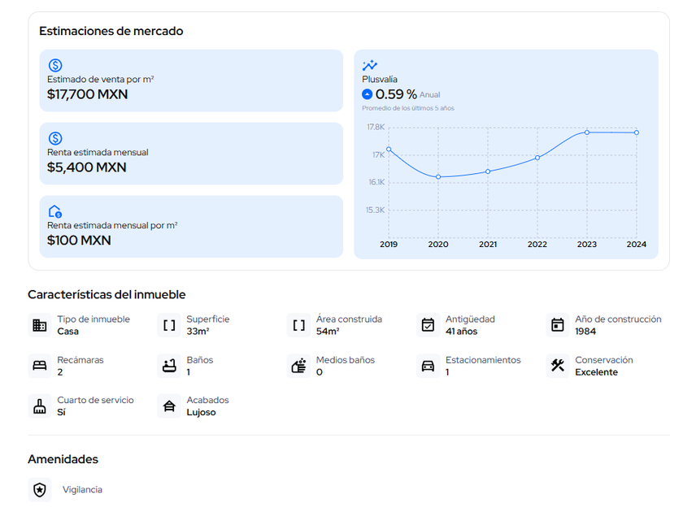Click the tools icon beside Conservación

(x=557, y=366)
